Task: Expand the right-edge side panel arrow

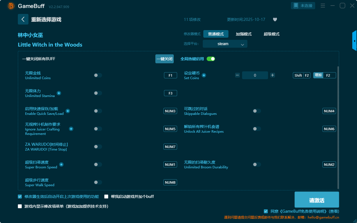Action: (354, 41)
